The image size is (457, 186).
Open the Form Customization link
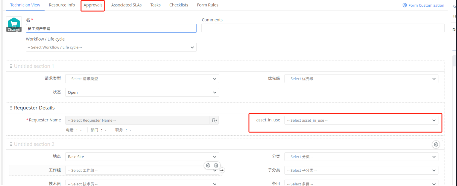tap(423, 5)
